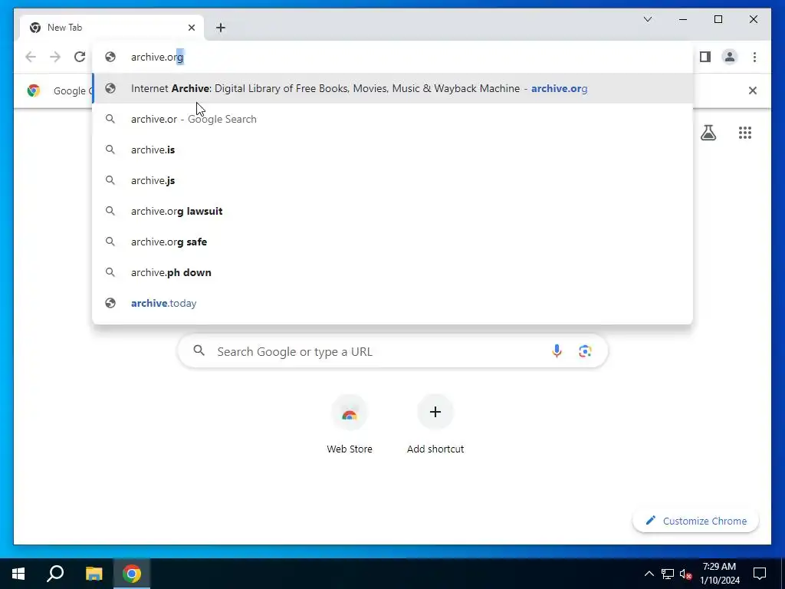Screen dimensions: 785x589
Task: Open the Search Labs flask icon
Action: (x=708, y=133)
